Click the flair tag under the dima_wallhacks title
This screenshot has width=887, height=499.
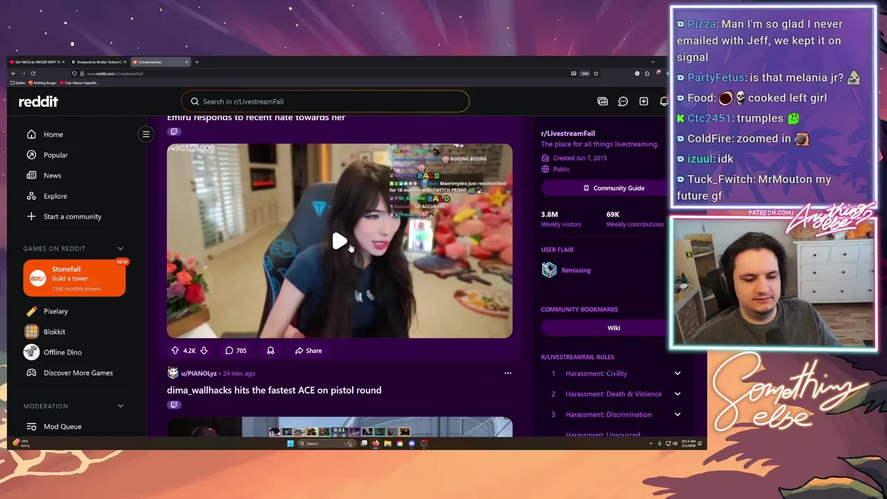tap(174, 405)
